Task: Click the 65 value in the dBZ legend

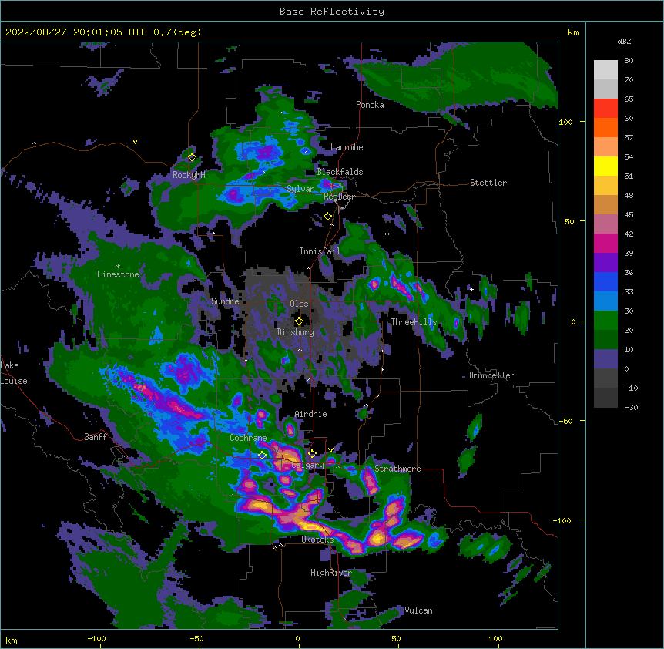Action: pos(629,99)
